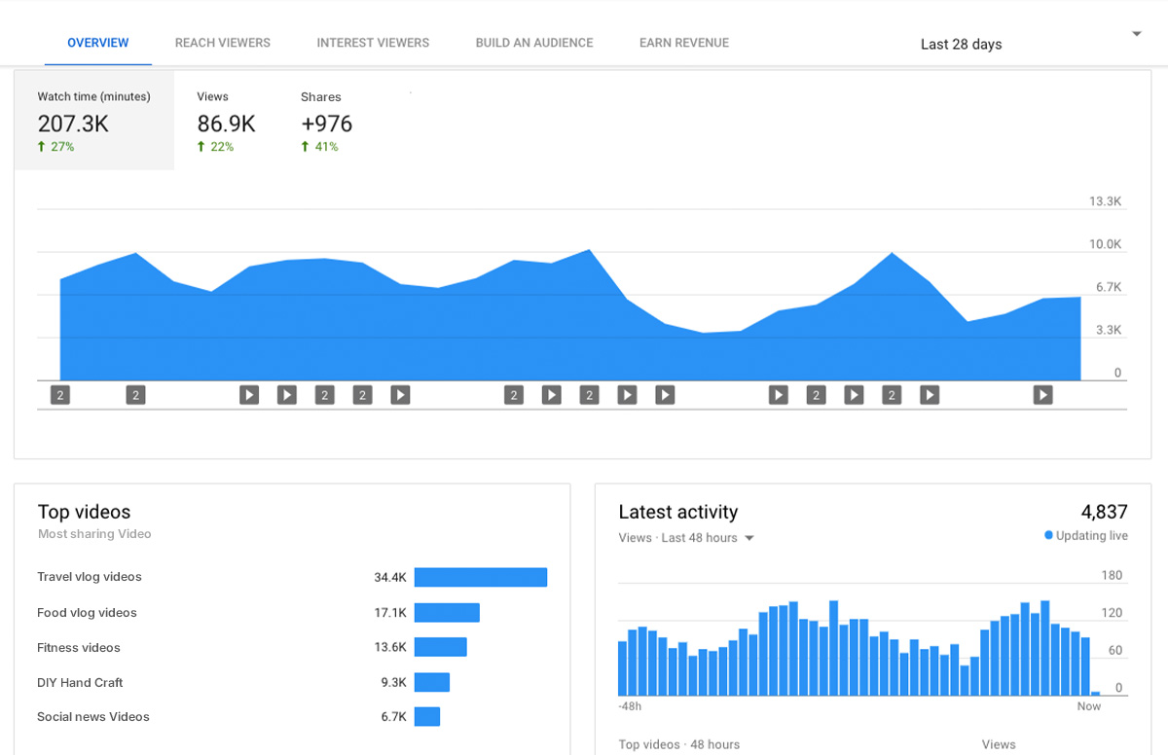The height and width of the screenshot is (755, 1168).
Task: Open the Social news Videos row
Action: point(292,716)
